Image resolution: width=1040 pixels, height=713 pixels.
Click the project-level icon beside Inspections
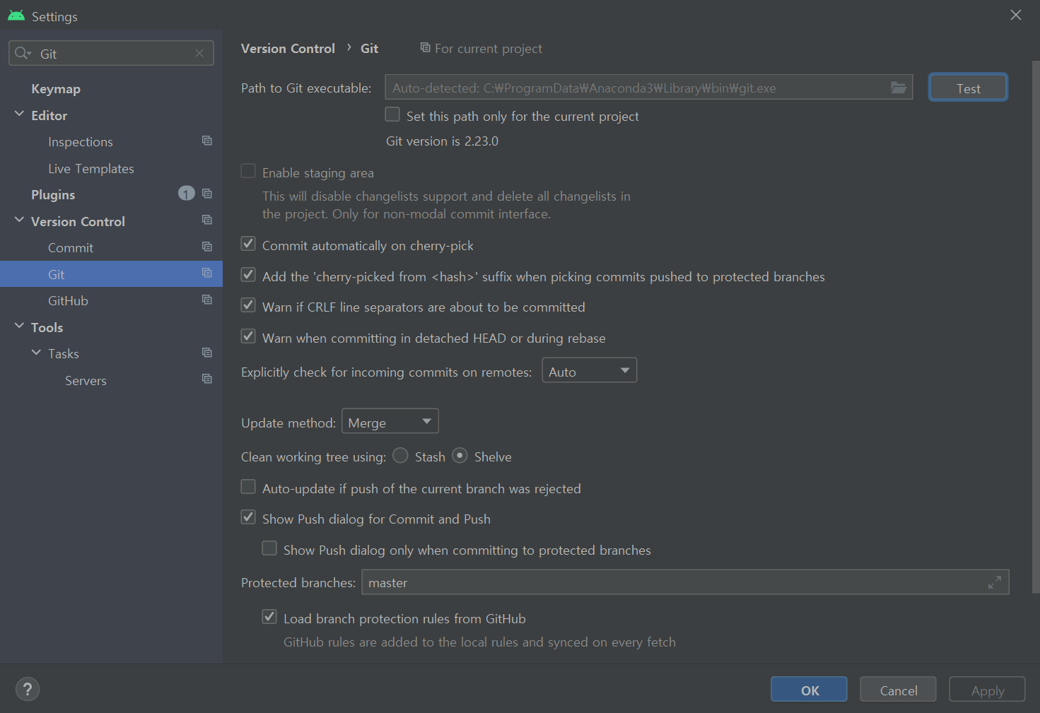pyautogui.click(x=207, y=141)
